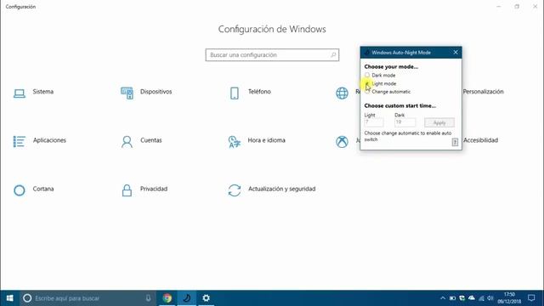
Task: Open the Teléfono phone icon
Action: tap(235, 93)
